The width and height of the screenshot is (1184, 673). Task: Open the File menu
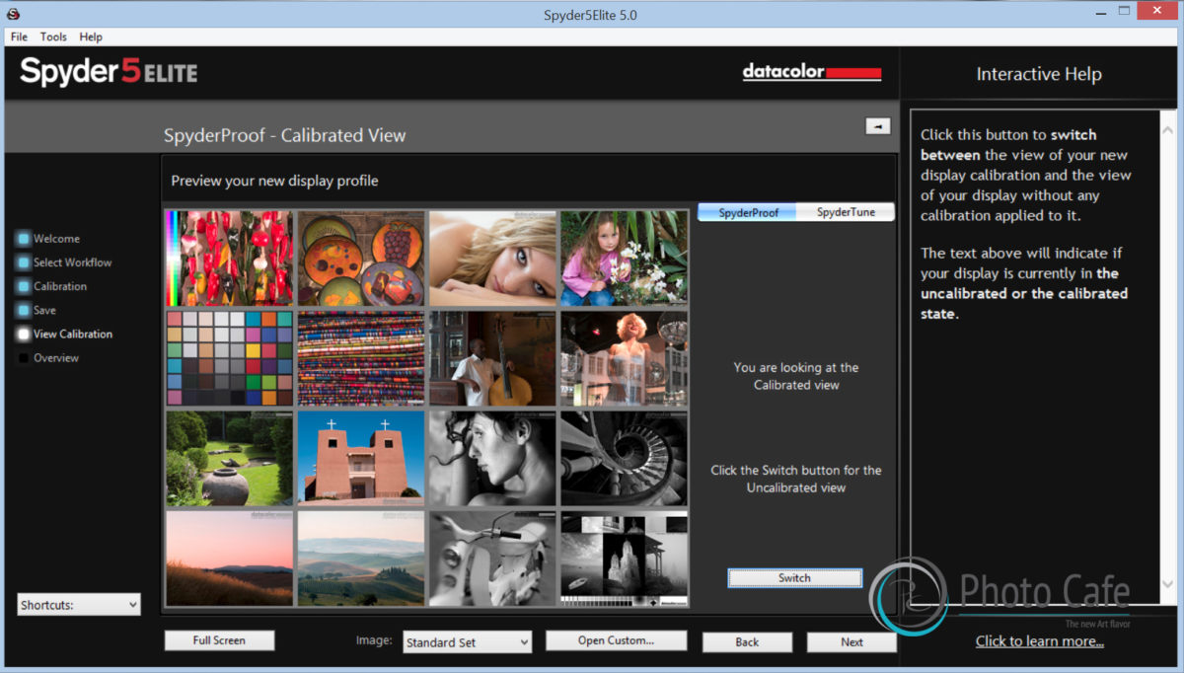coord(19,37)
